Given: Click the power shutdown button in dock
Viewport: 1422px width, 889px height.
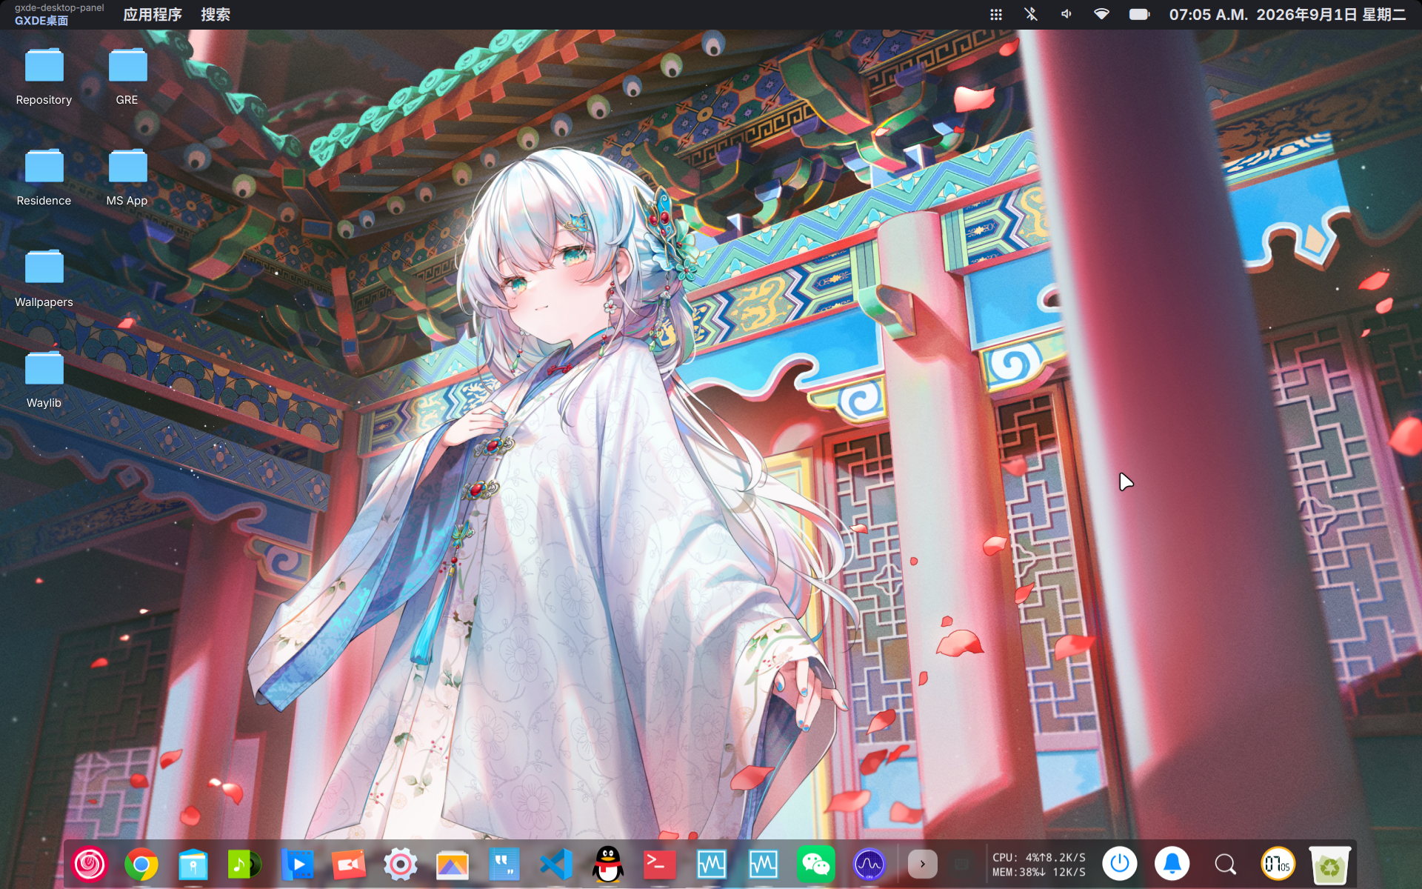Looking at the screenshot, I should [x=1120, y=864].
